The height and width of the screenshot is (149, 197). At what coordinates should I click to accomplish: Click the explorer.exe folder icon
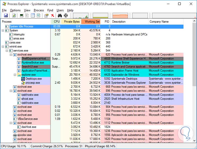tap(19, 75)
